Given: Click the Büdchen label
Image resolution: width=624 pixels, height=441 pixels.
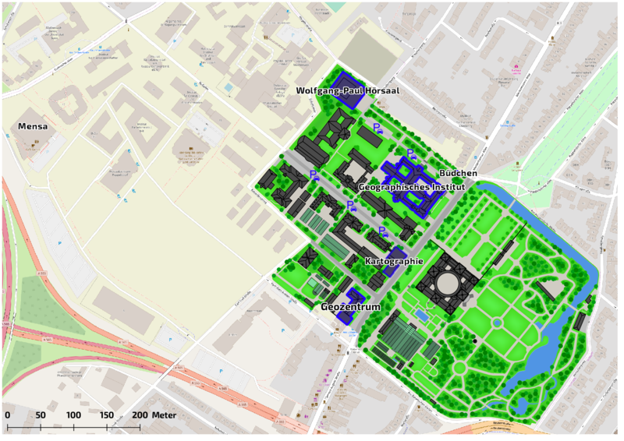Looking at the screenshot, I should [458, 173].
